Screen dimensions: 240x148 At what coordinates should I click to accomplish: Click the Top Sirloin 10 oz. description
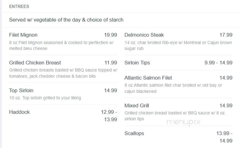point(45,98)
